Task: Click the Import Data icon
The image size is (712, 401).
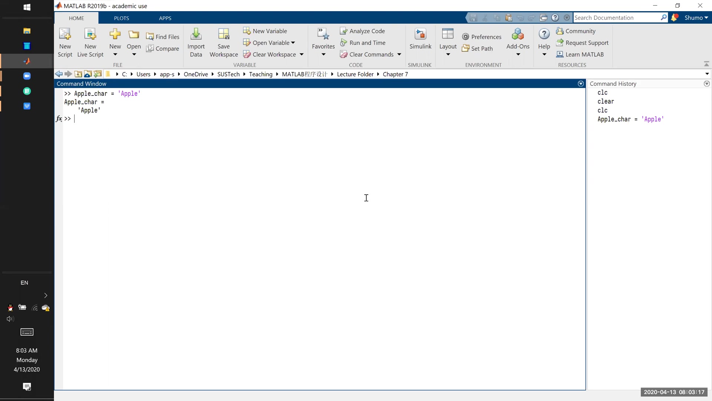Action: point(196,35)
